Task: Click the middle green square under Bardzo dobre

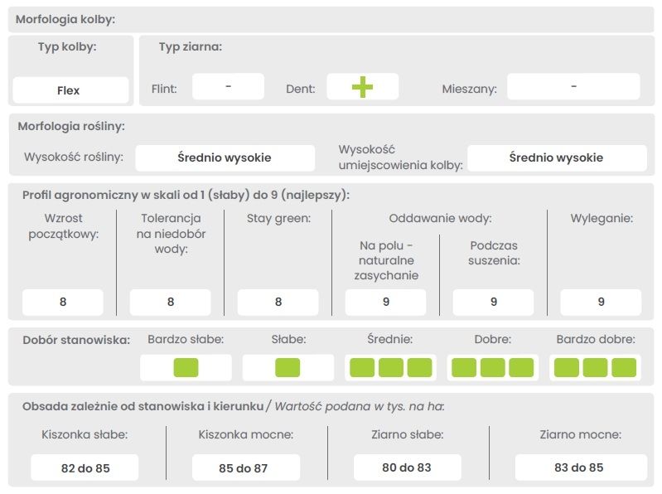Action: 595,367
